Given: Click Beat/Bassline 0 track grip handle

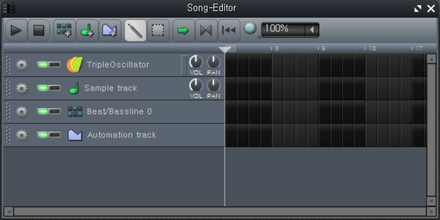Looking at the screenshot, I should point(8,111).
